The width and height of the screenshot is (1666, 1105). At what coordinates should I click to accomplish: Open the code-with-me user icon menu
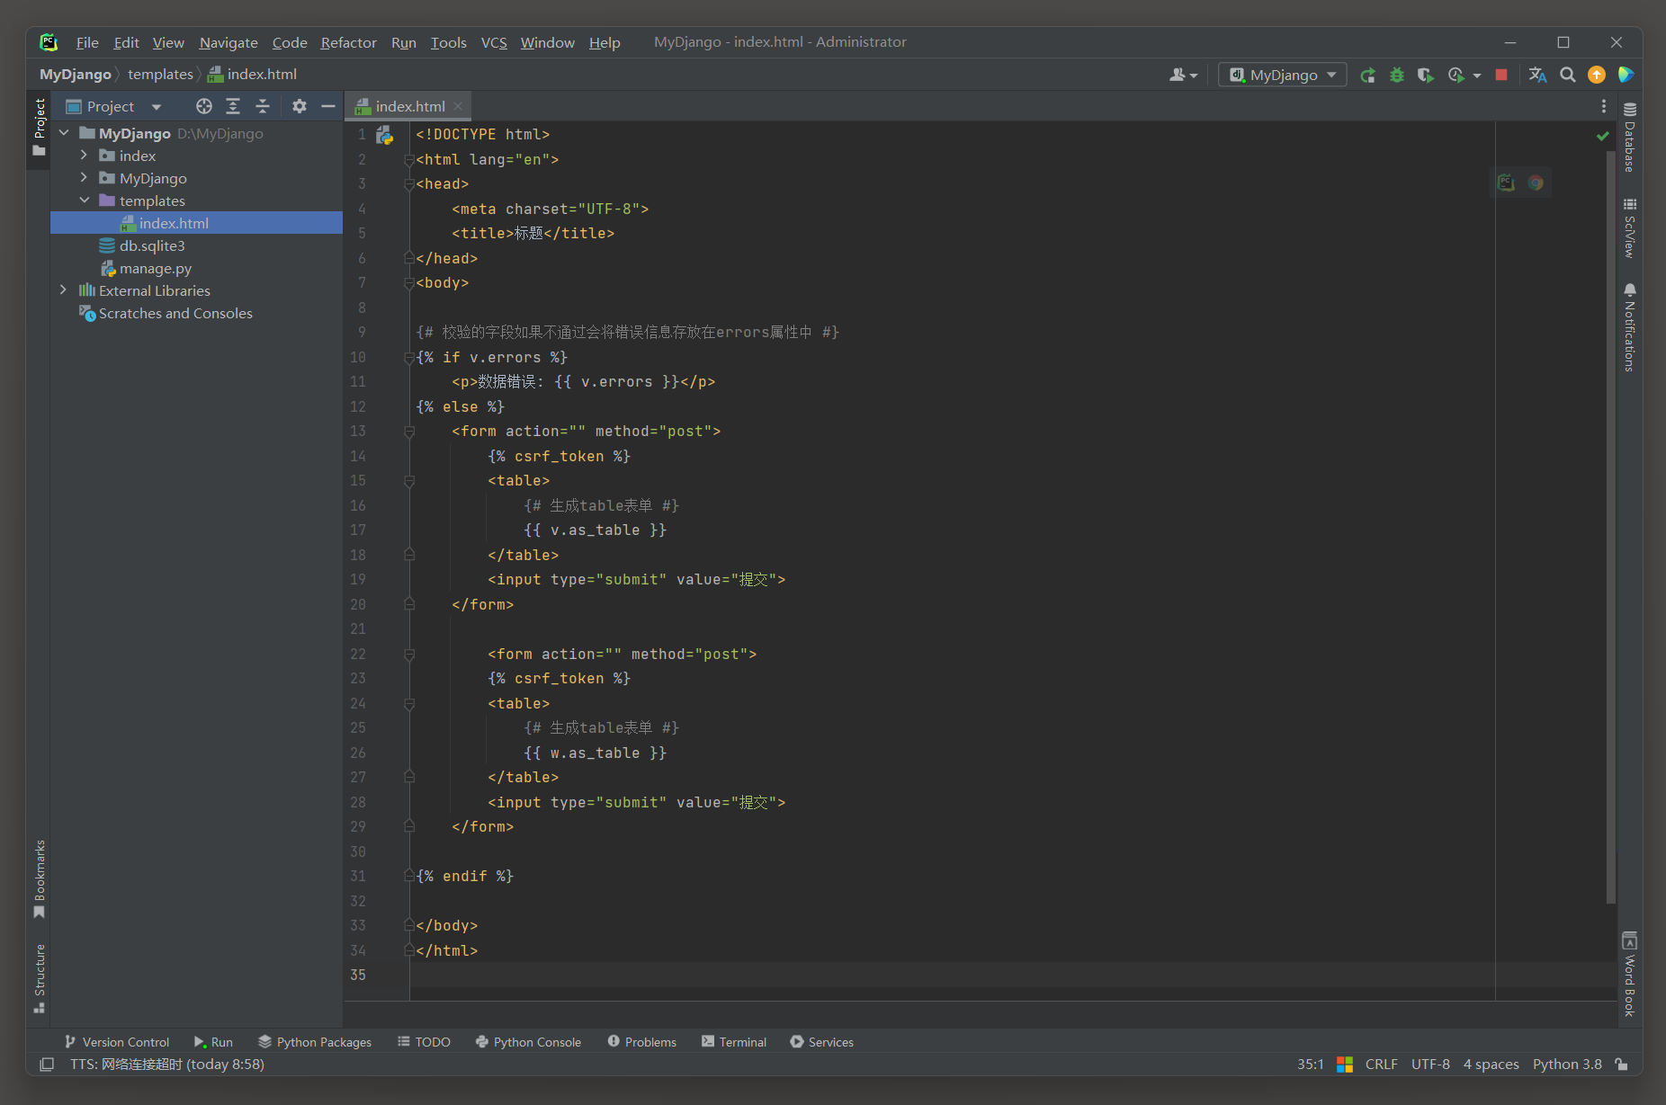pyautogui.click(x=1183, y=76)
